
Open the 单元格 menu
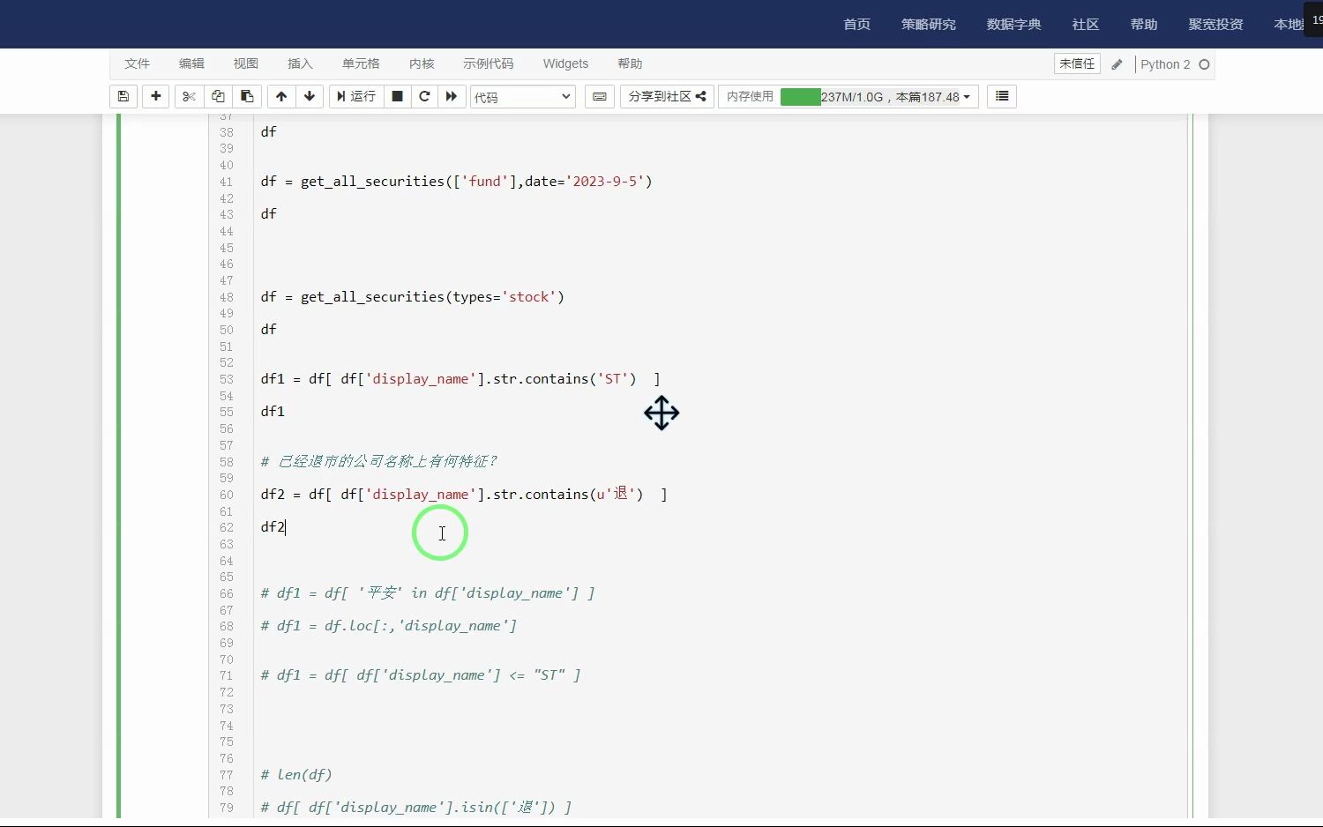coord(361,63)
